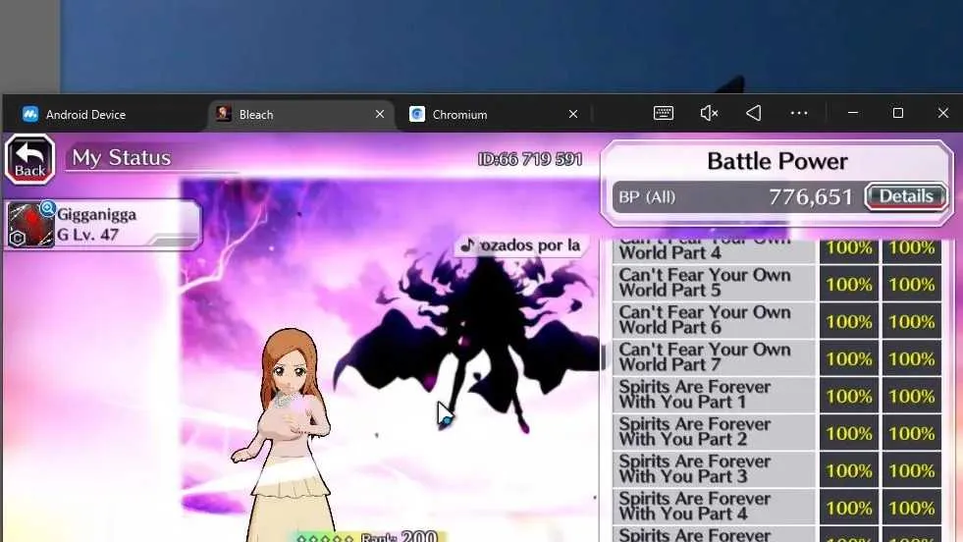The image size is (963, 542).
Task: Click the Gigganigga name and level panel
Action: [x=103, y=225]
